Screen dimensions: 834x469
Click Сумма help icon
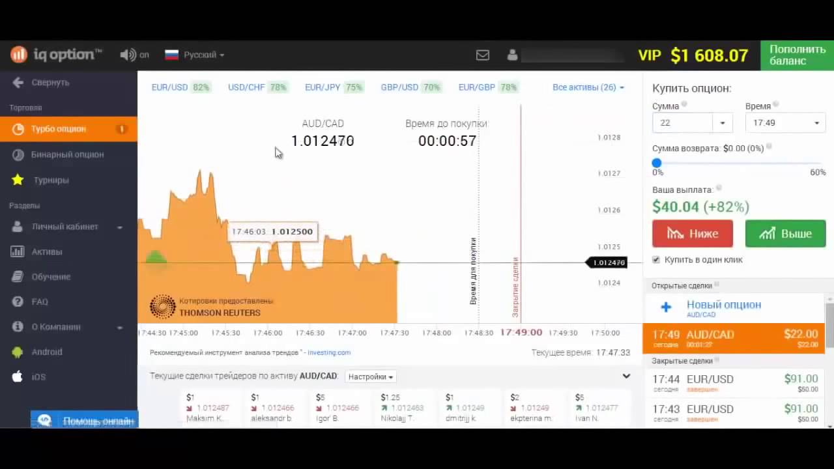click(x=684, y=105)
